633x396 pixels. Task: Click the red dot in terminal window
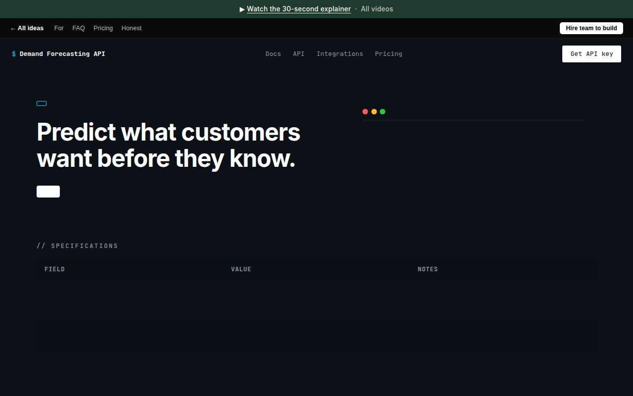point(365,112)
